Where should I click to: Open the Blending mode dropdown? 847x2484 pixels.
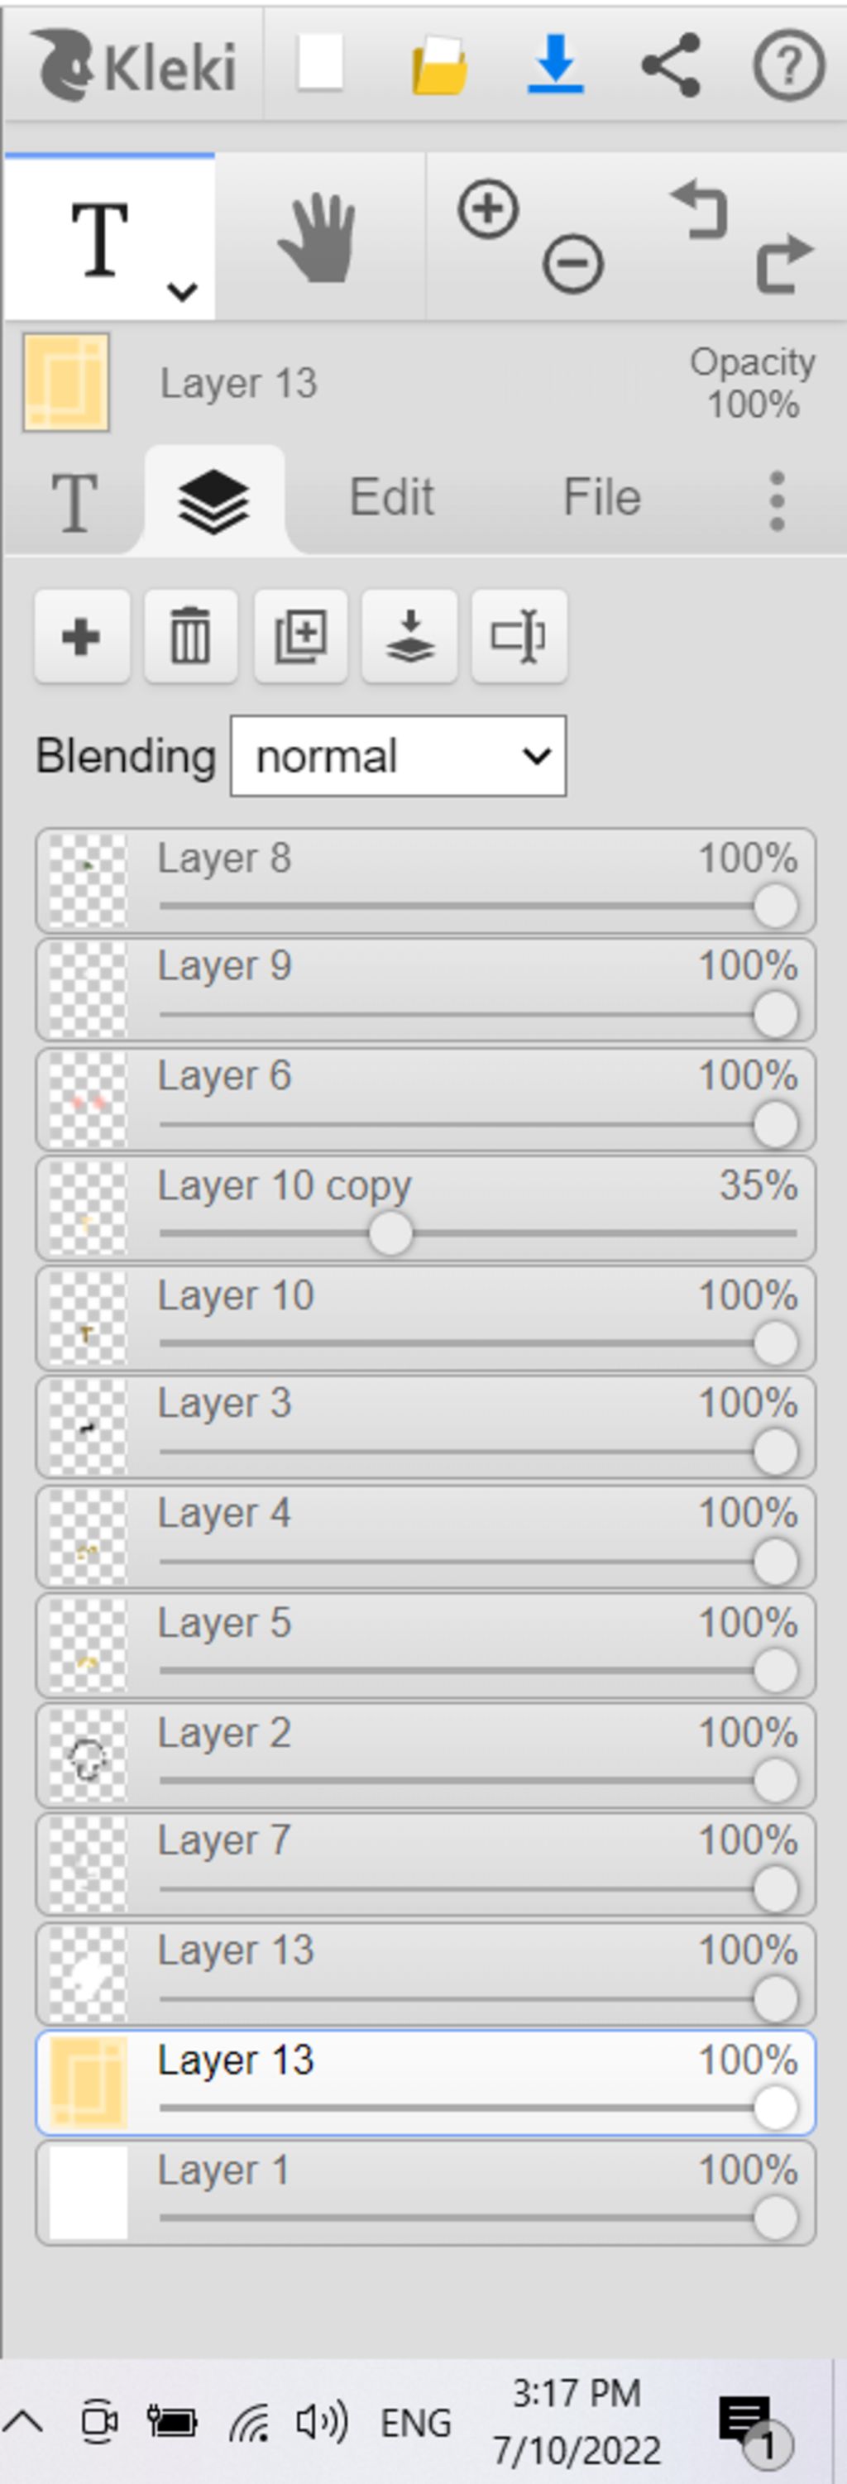click(x=398, y=756)
